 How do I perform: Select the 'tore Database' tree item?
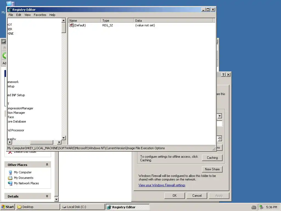pos(17,121)
